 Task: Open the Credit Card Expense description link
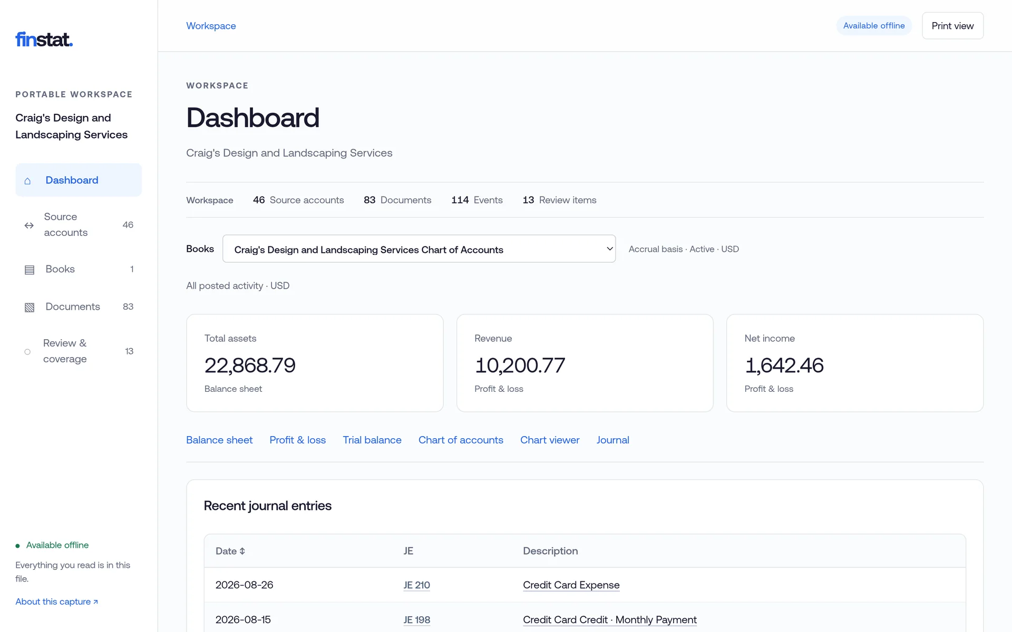tap(571, 585)
